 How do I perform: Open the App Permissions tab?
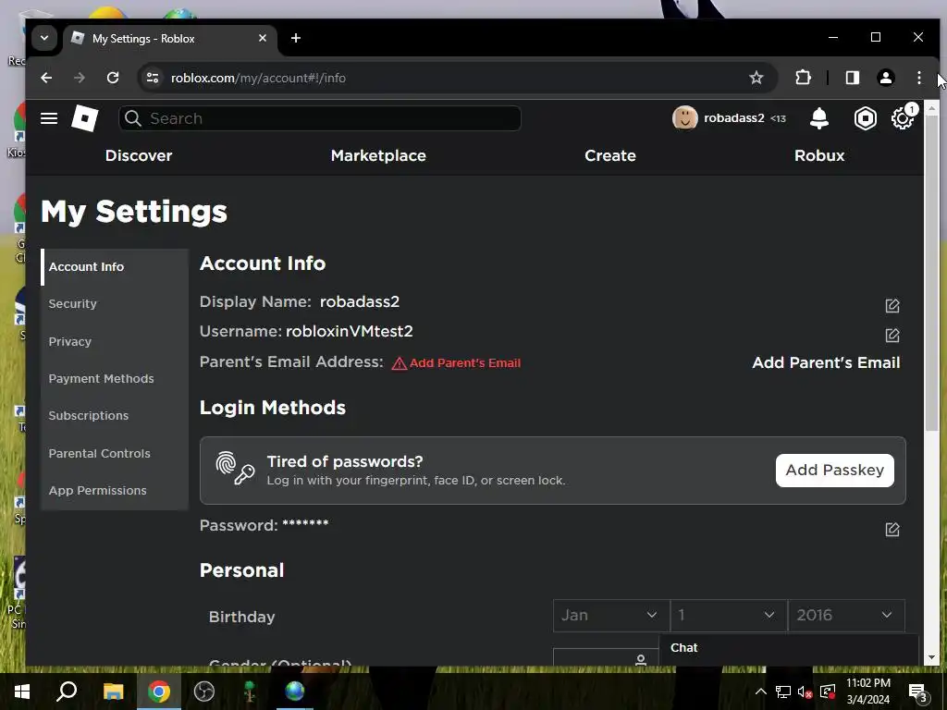coord(115,490)
